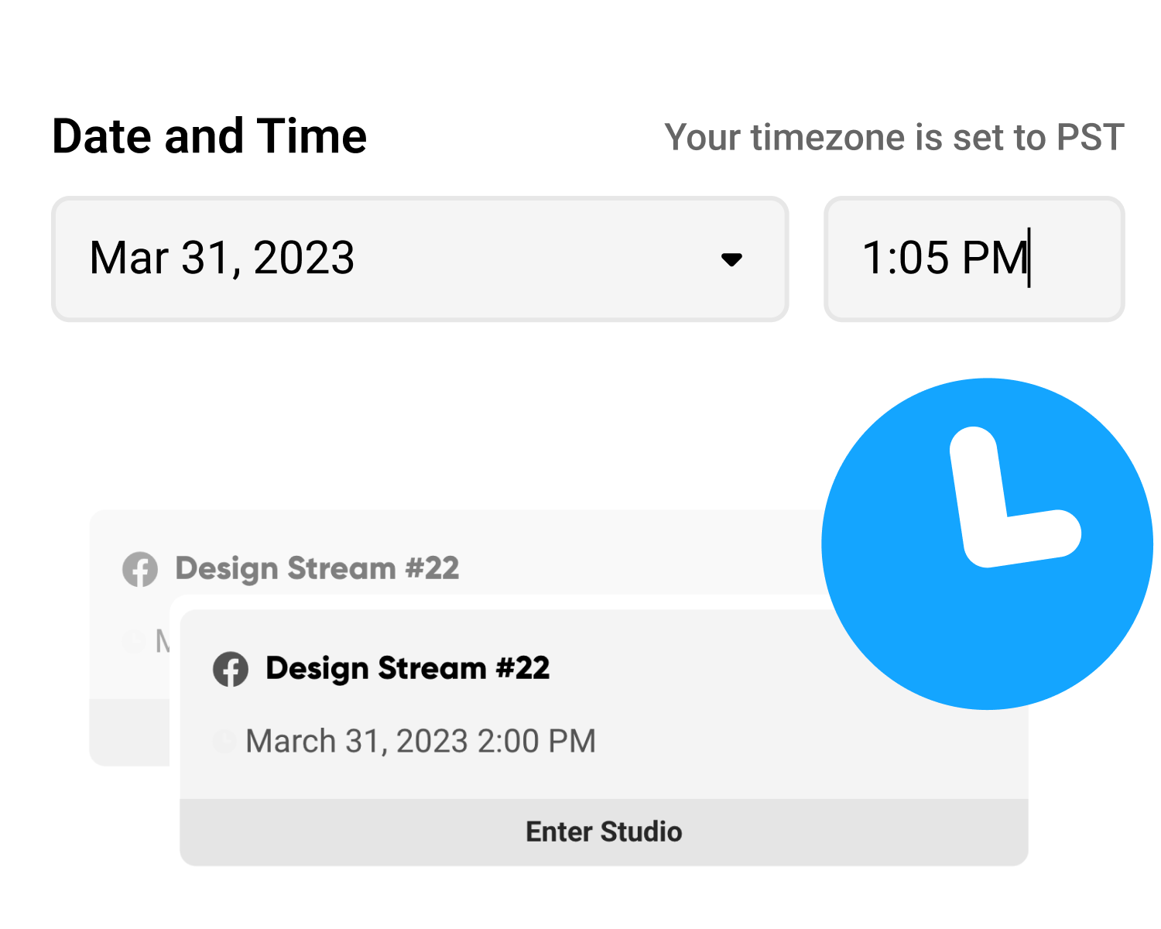Click inside the 1:05 PM time field

point(973,259)
